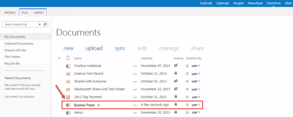Click the new document command
Viewport: 293px width, 117px height.
tap(69, 48)
